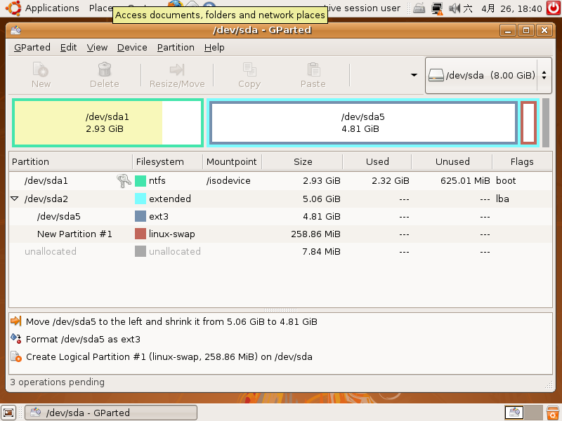Click the Copy partition toolbar icon
The image size is (562, 421).
(x=249, y=69)
